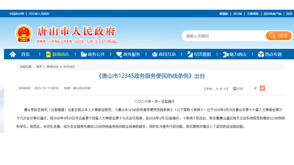Open 政民互动 navigation menu item

tap(167, 54)
